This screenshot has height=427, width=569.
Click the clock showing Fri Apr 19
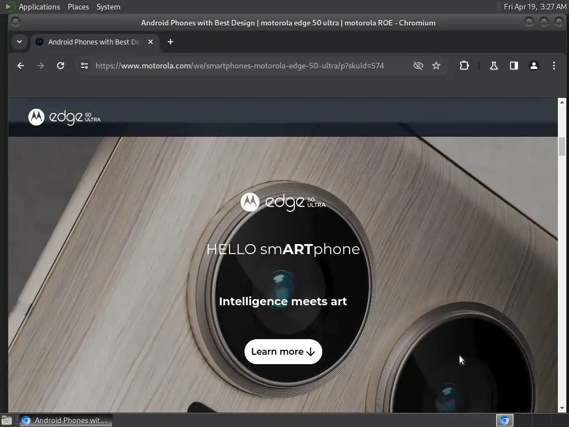(535, 7)
